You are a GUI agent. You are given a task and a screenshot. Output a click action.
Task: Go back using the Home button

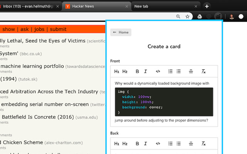click(x=121, y=32)
